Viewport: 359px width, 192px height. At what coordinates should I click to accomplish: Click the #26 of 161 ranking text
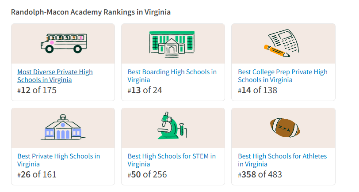pyautogui.click(x=37, y=174)
